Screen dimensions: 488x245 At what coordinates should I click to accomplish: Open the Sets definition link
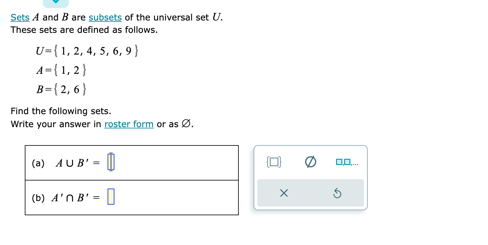point(20,17)
